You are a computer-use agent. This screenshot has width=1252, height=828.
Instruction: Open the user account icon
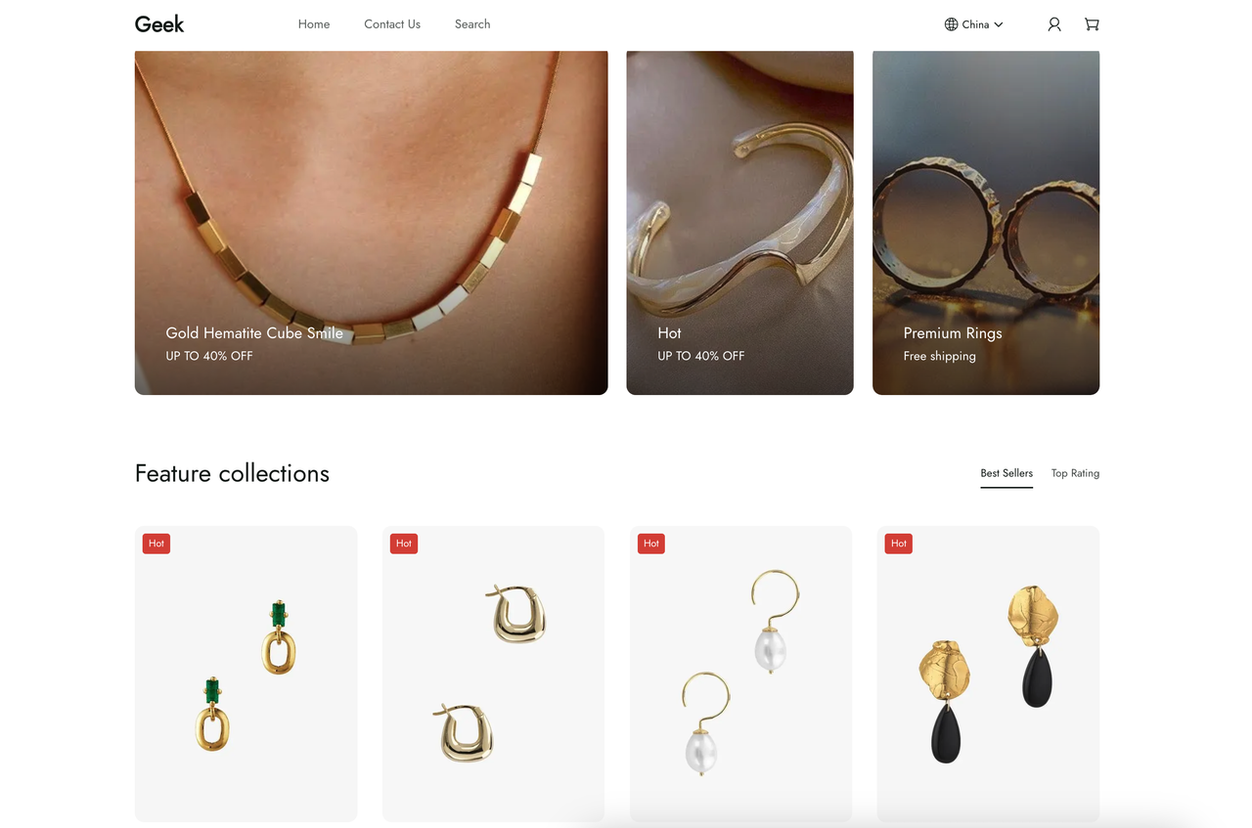pyautogui.click(x=1053, y=24)
